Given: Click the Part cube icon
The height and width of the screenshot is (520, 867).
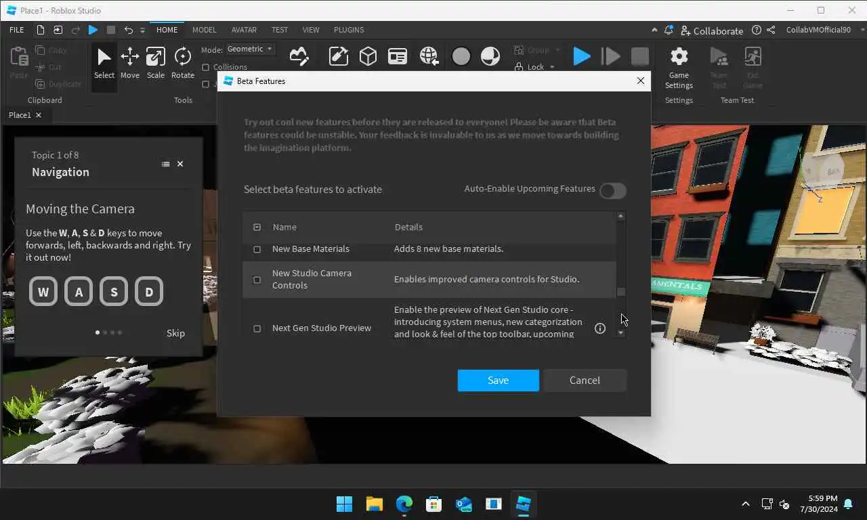Looking at the screenshot, I should tap(368, 56).
